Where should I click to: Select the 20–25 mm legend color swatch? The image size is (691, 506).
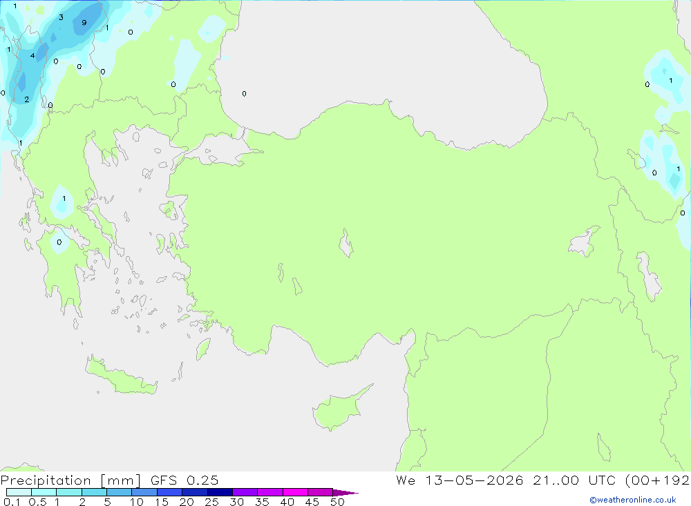coord(195,492)
